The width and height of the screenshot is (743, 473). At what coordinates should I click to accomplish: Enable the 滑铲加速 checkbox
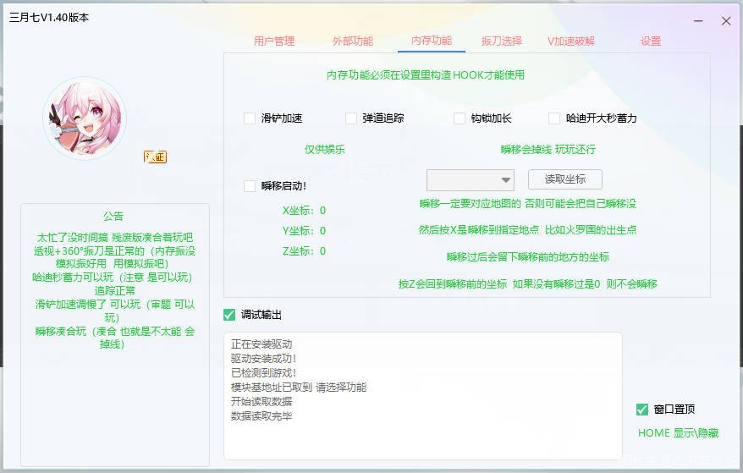coord(250,118)
